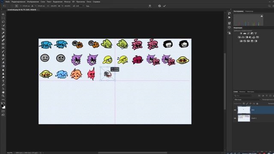
Task: Set the background color swatch
Action: 4,107
